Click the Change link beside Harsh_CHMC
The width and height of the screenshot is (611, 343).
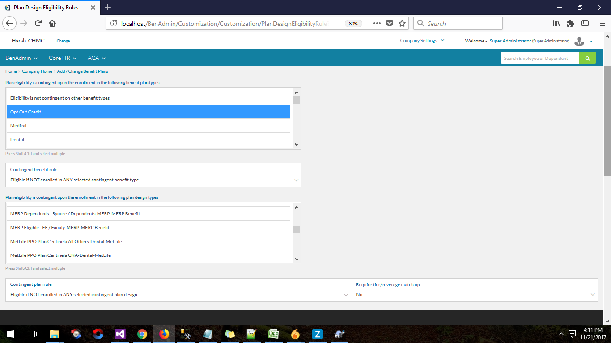click(63, 41)
